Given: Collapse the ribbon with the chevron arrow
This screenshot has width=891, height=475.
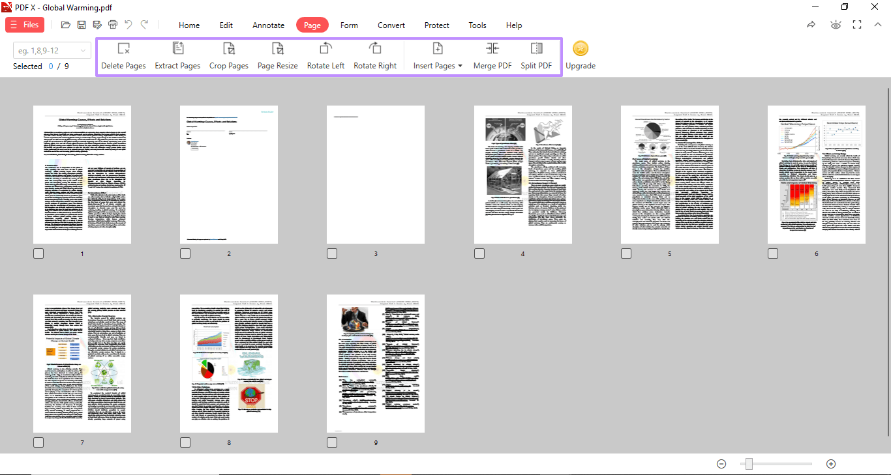Looking at the screenshot, I should tap(877, 24).
